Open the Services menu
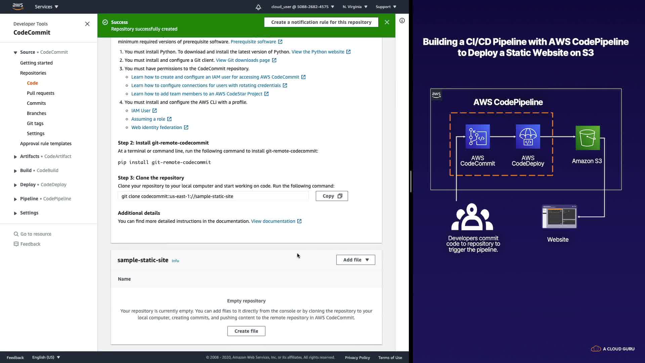 click(46, 7)
